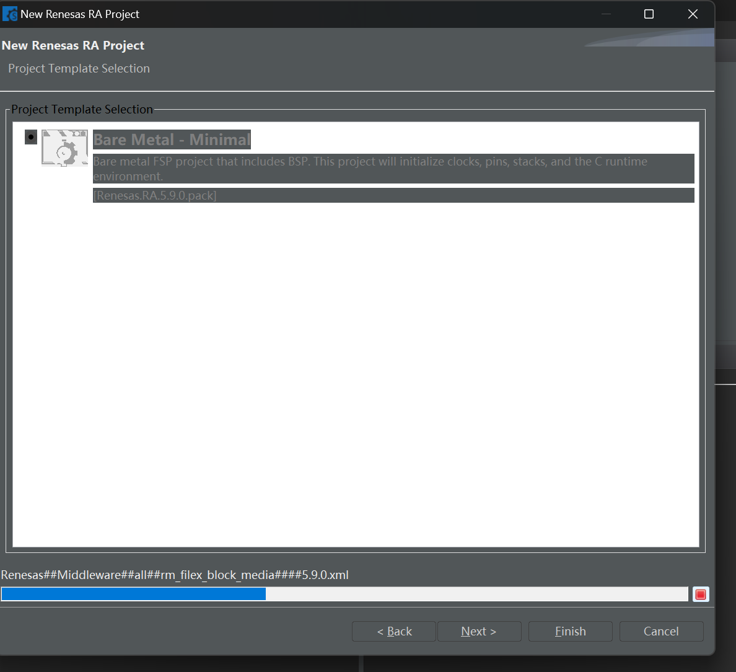This screenshot has height=672, width=736.
Task: Maximize the New Renesas RA Project window
Action: (649, 14)
